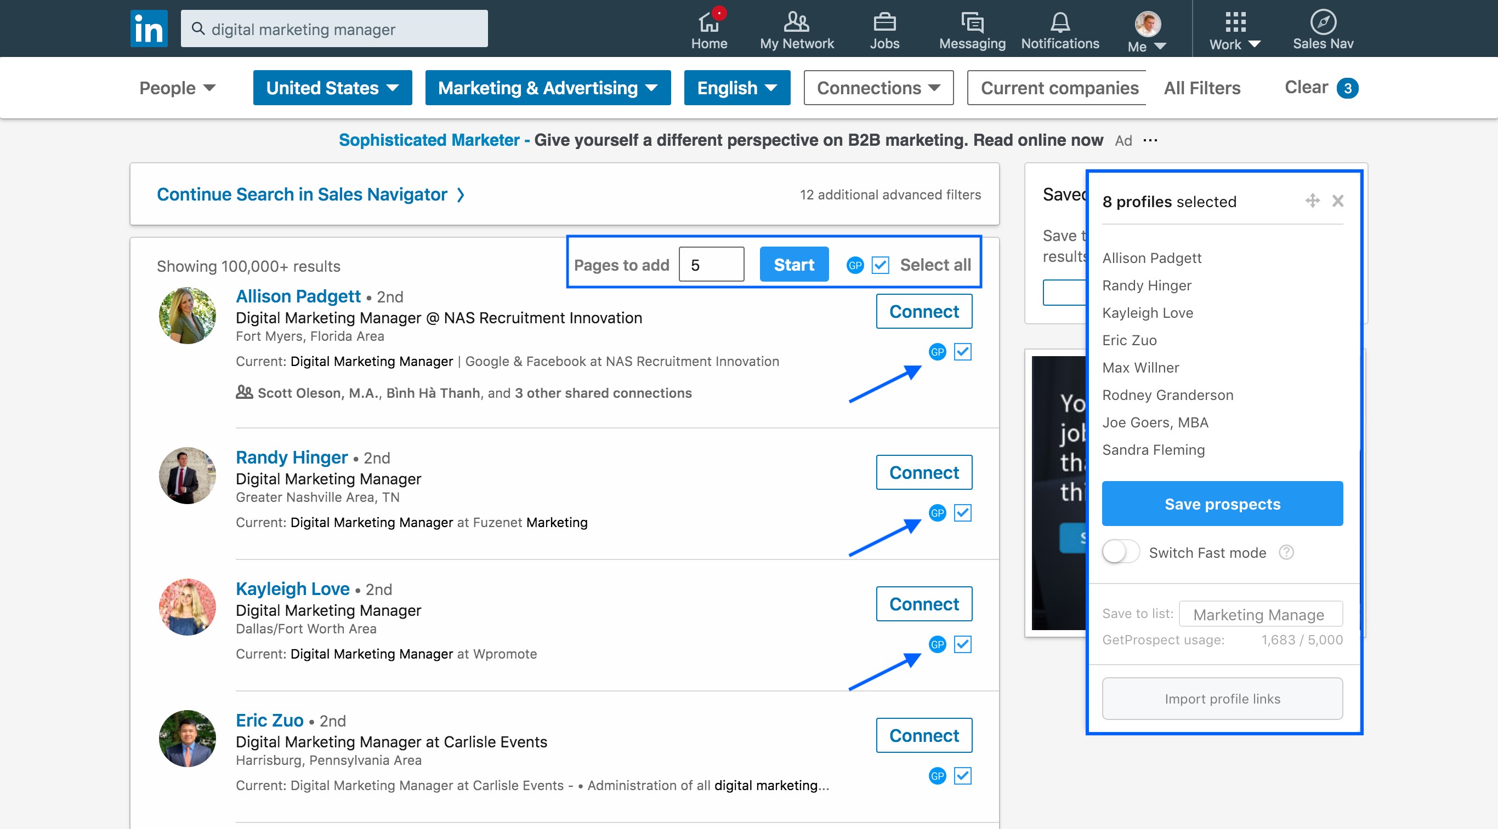Open the Me dropdown arrow
The image size is (1498, 829).
pos(1160,46)
